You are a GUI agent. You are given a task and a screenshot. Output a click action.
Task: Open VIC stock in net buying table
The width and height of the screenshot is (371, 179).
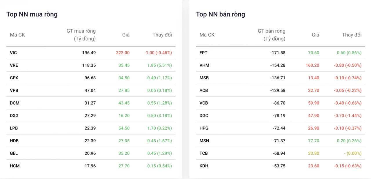pos(13,53)
